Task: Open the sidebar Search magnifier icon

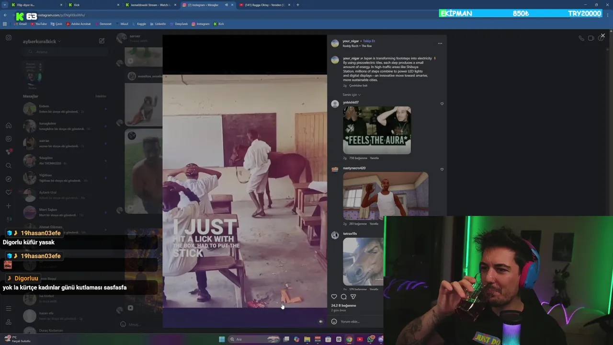Action: (9, 166)
